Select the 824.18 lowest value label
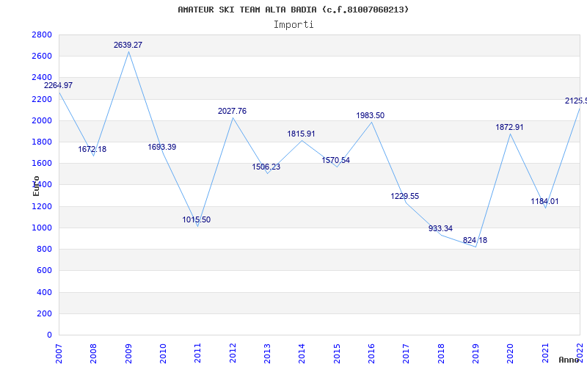The height and width of the screenshot is (367, 587). click(x=475, y=241)
